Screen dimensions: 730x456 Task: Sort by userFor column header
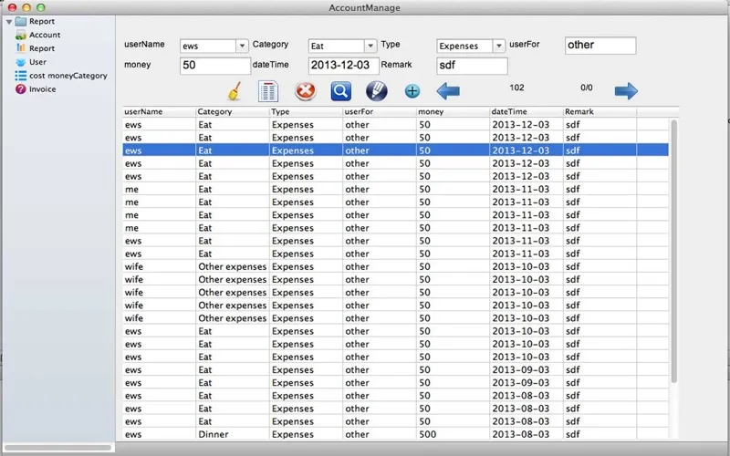pyautogui.click(x=380, y=111)
